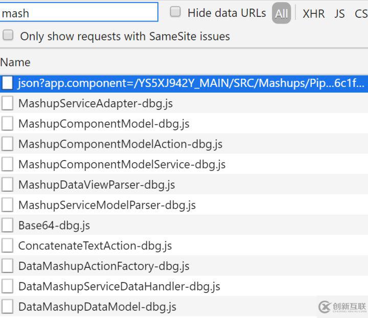368x318 pixels.
Task: Click file icon for MashupComponentModelAction-dbg.js
Action: point(8,144)
